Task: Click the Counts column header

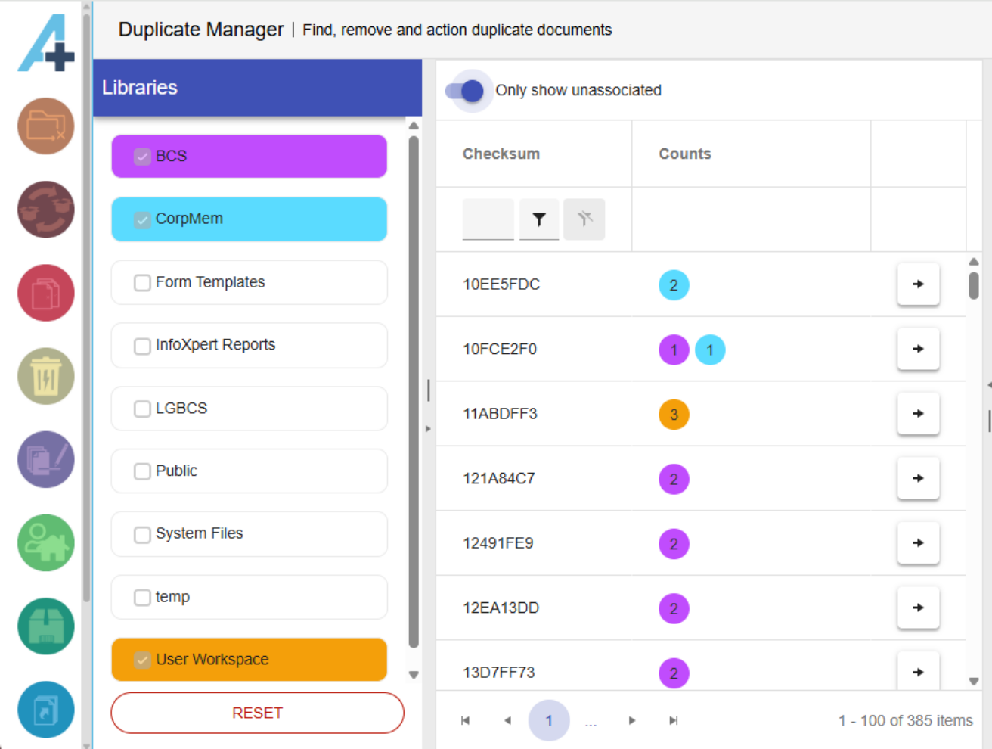Action: click(x=685, y=154)
